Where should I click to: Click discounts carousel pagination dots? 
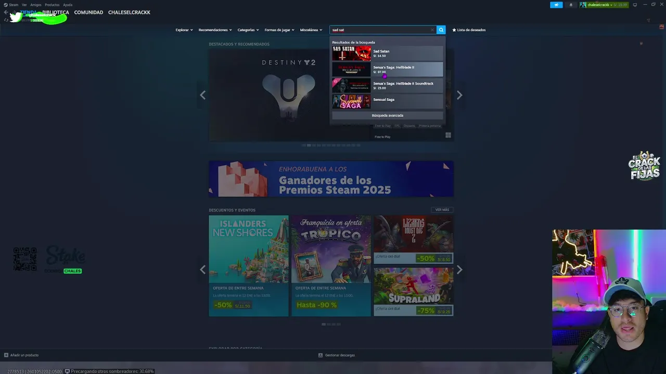click(x=331, y=324)
